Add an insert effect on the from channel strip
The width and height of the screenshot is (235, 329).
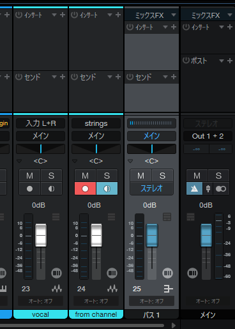click(118, 15)
